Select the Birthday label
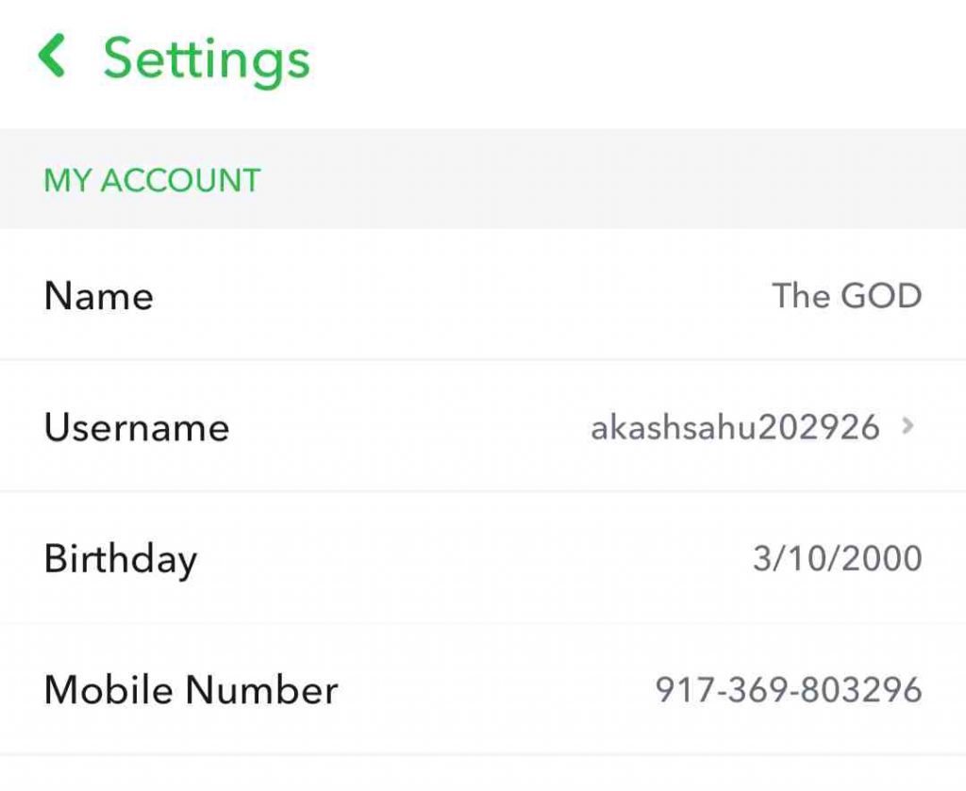966x791 pixels. coord(120,559)
